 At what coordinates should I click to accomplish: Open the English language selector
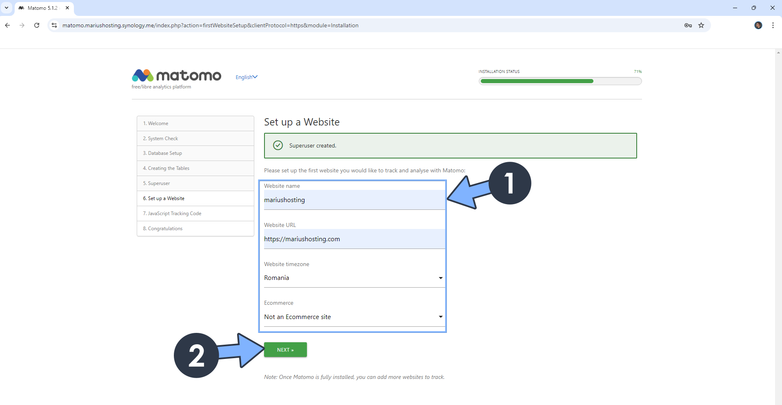[247, 77]
